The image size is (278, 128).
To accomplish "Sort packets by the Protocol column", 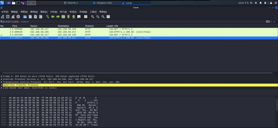I will tap(89, 26).
